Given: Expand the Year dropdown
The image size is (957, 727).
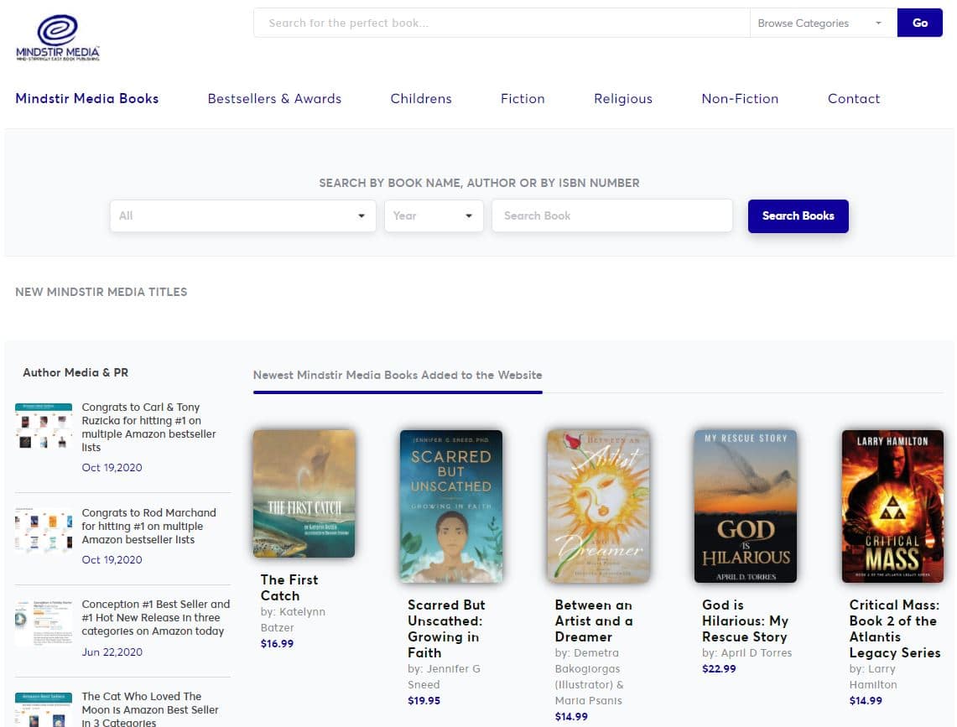Looking at the screenshot, I should (x=434, y=216).
